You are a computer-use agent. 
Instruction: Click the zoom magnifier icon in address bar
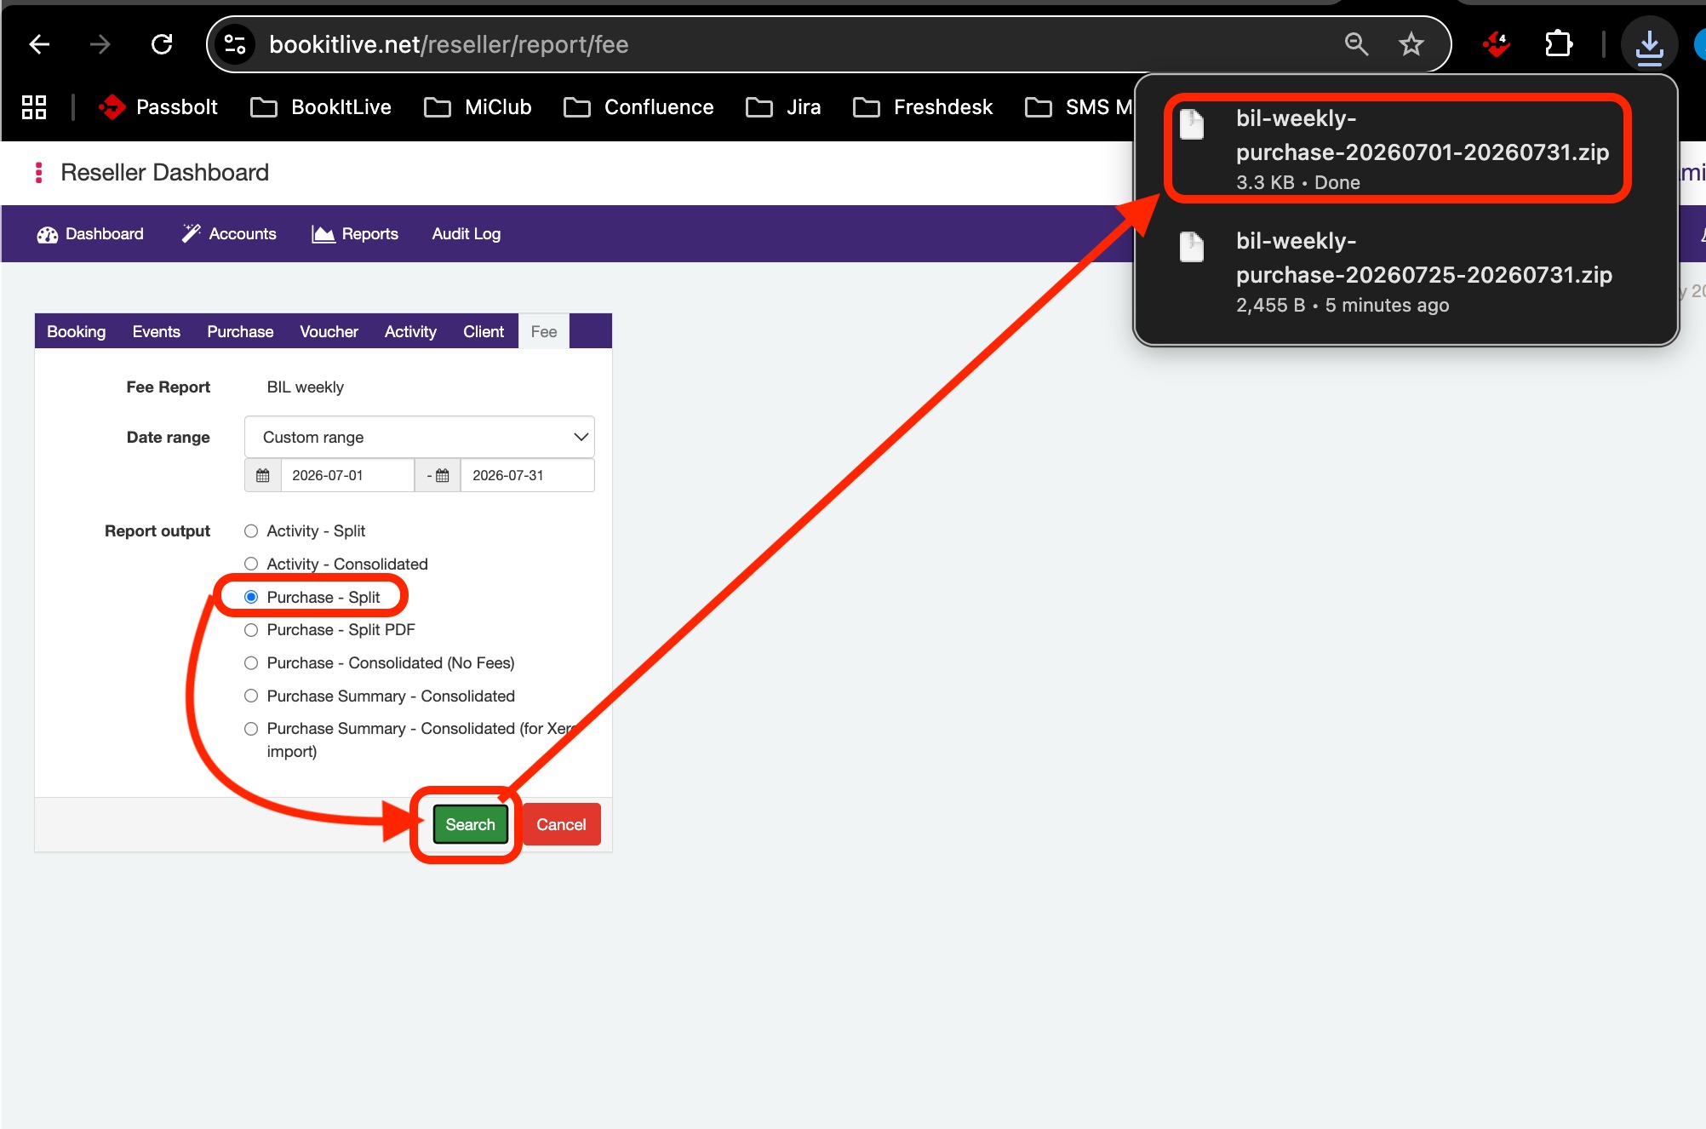pos(1356,44)
